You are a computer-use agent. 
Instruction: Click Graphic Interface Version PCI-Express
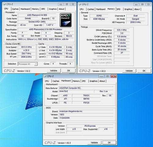(x=90, y=126)
